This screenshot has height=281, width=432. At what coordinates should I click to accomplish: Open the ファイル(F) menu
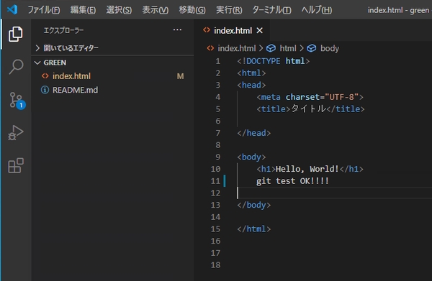pyautogui.click(x=44, y=10)
